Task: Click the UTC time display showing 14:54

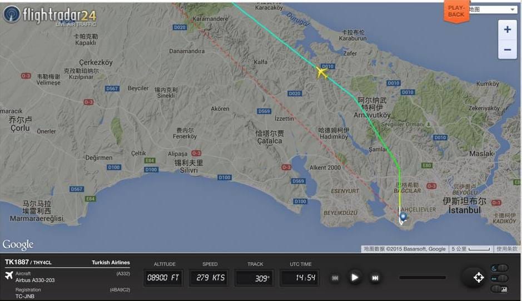Action: point(300,277)
